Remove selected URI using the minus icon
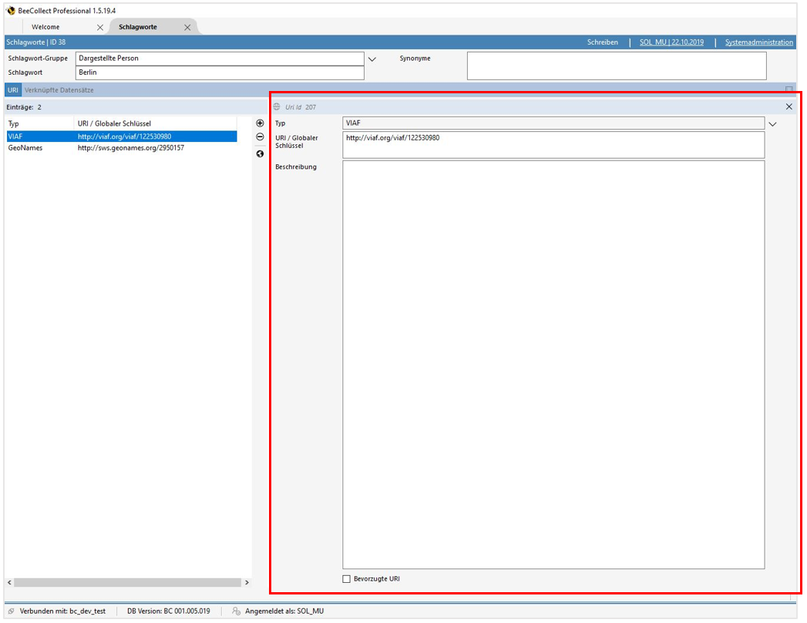 click(x=259, y=137)
